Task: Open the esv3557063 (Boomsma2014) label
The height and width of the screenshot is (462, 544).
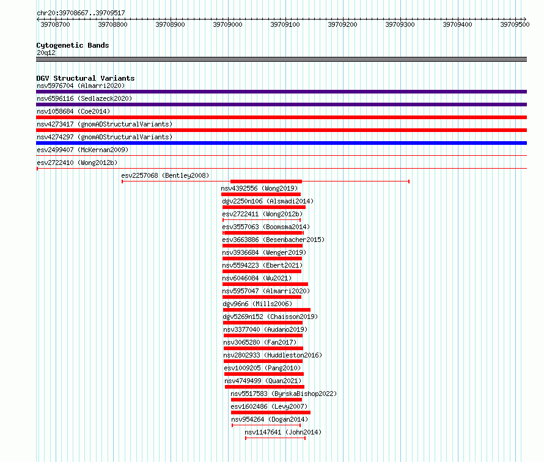Action: pos(266,227)
